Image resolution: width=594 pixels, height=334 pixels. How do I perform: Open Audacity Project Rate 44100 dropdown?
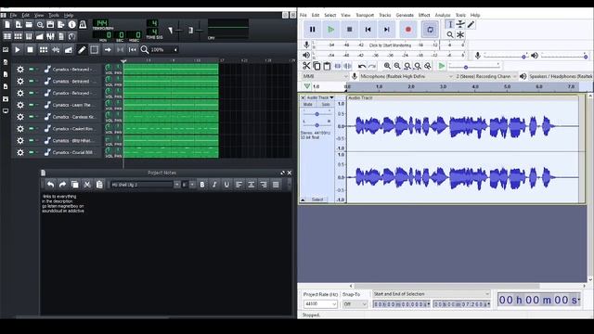point(320,304)
